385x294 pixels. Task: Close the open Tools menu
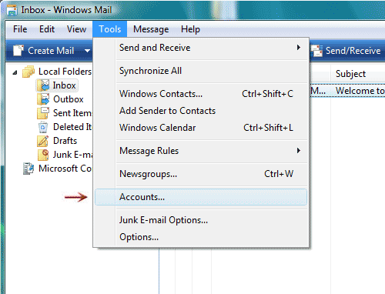click(110, 29)
